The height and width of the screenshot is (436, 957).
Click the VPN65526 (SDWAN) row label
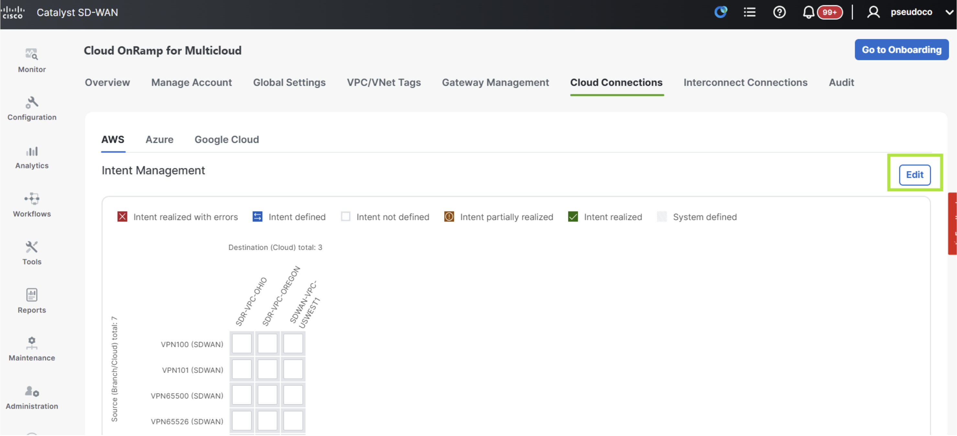coord(187,421)
